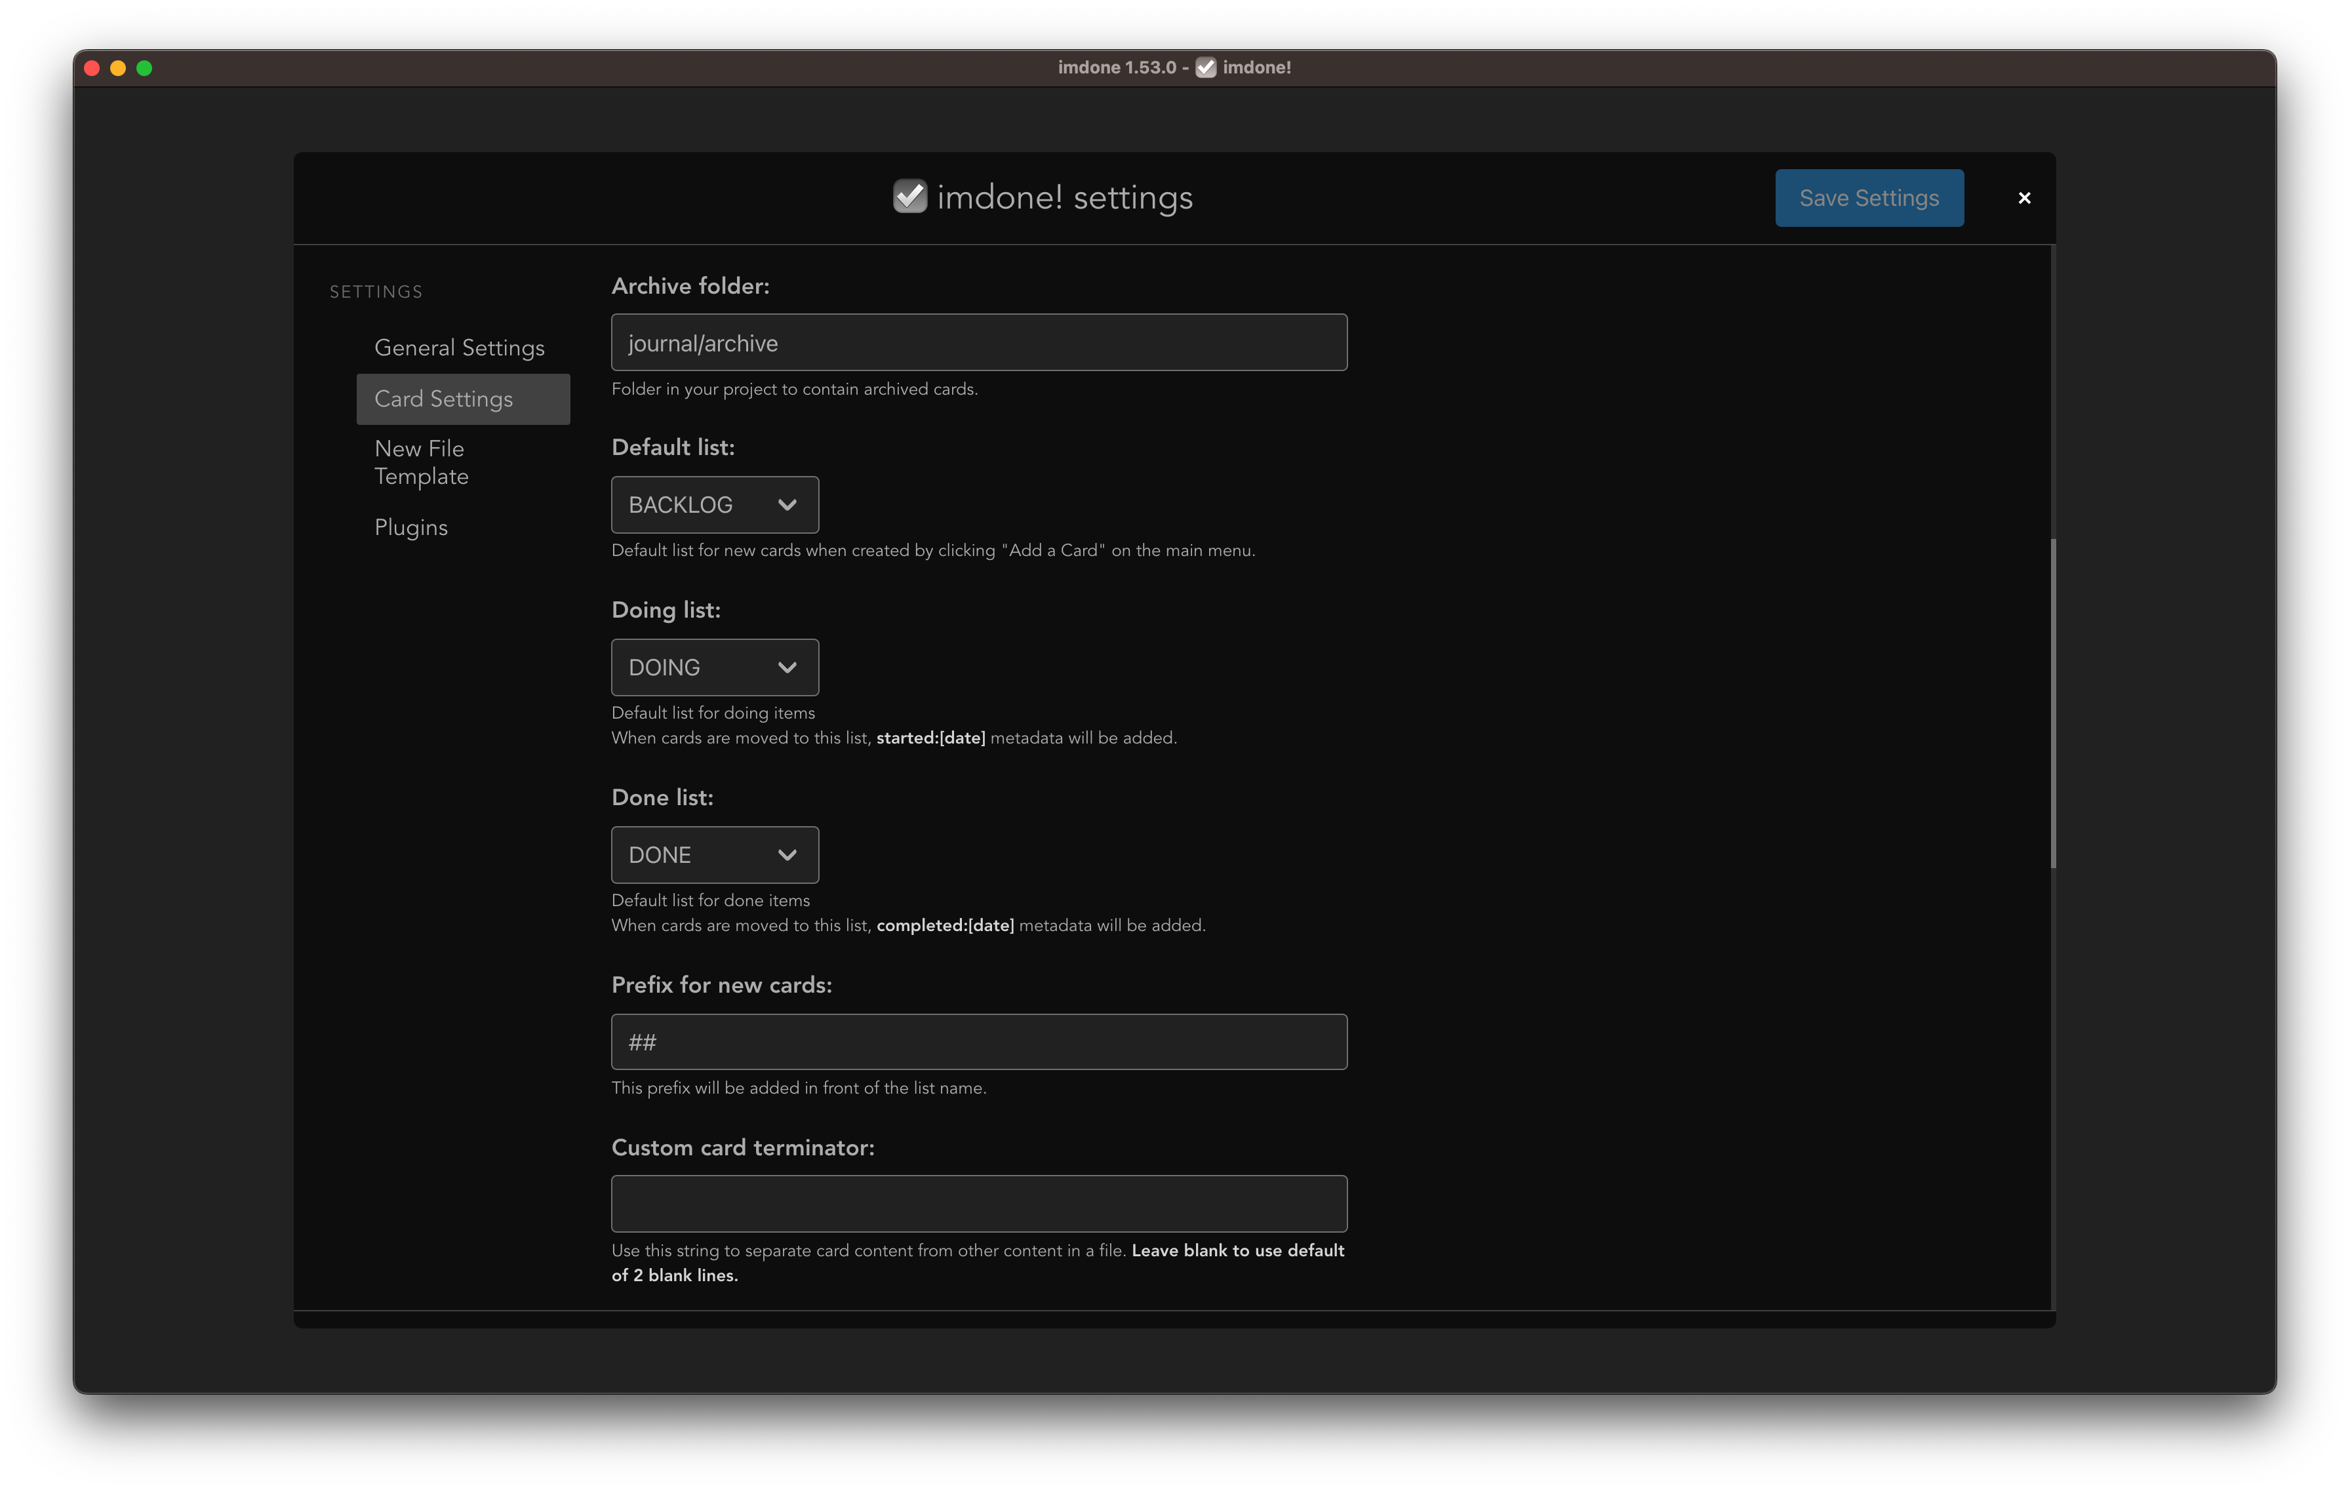Click the Save Settings button
2350x1491 pixels.
(x=1869, y=198)
